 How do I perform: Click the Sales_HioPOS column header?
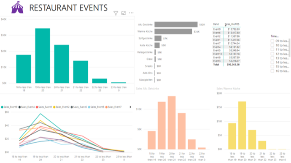(x=232, y=24)
